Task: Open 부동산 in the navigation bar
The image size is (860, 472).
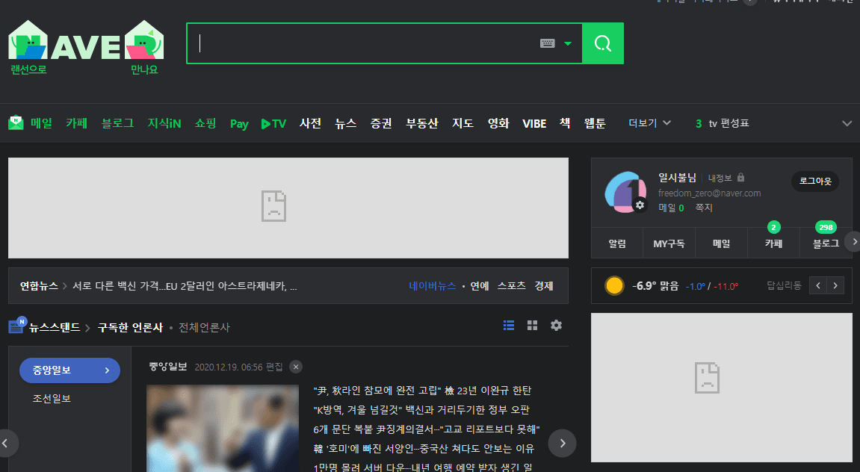Action: [x=421, y=122]
